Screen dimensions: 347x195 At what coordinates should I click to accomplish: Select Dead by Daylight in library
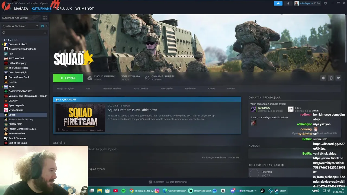[18, 73]
